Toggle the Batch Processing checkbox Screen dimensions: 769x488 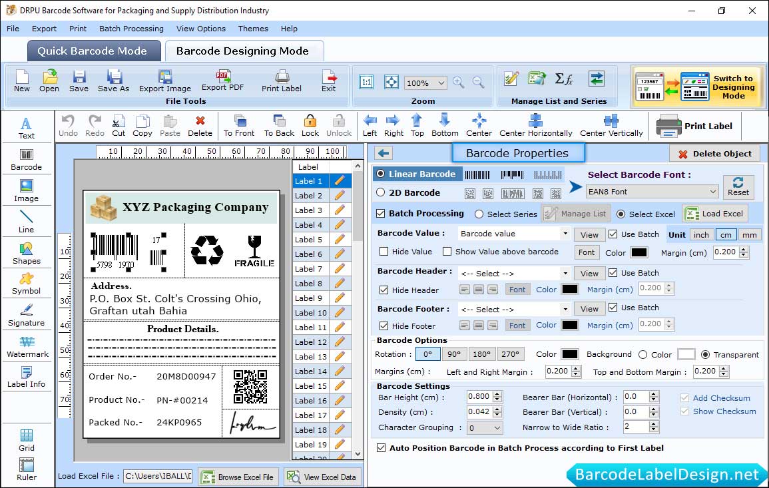[x=381, y=213]
